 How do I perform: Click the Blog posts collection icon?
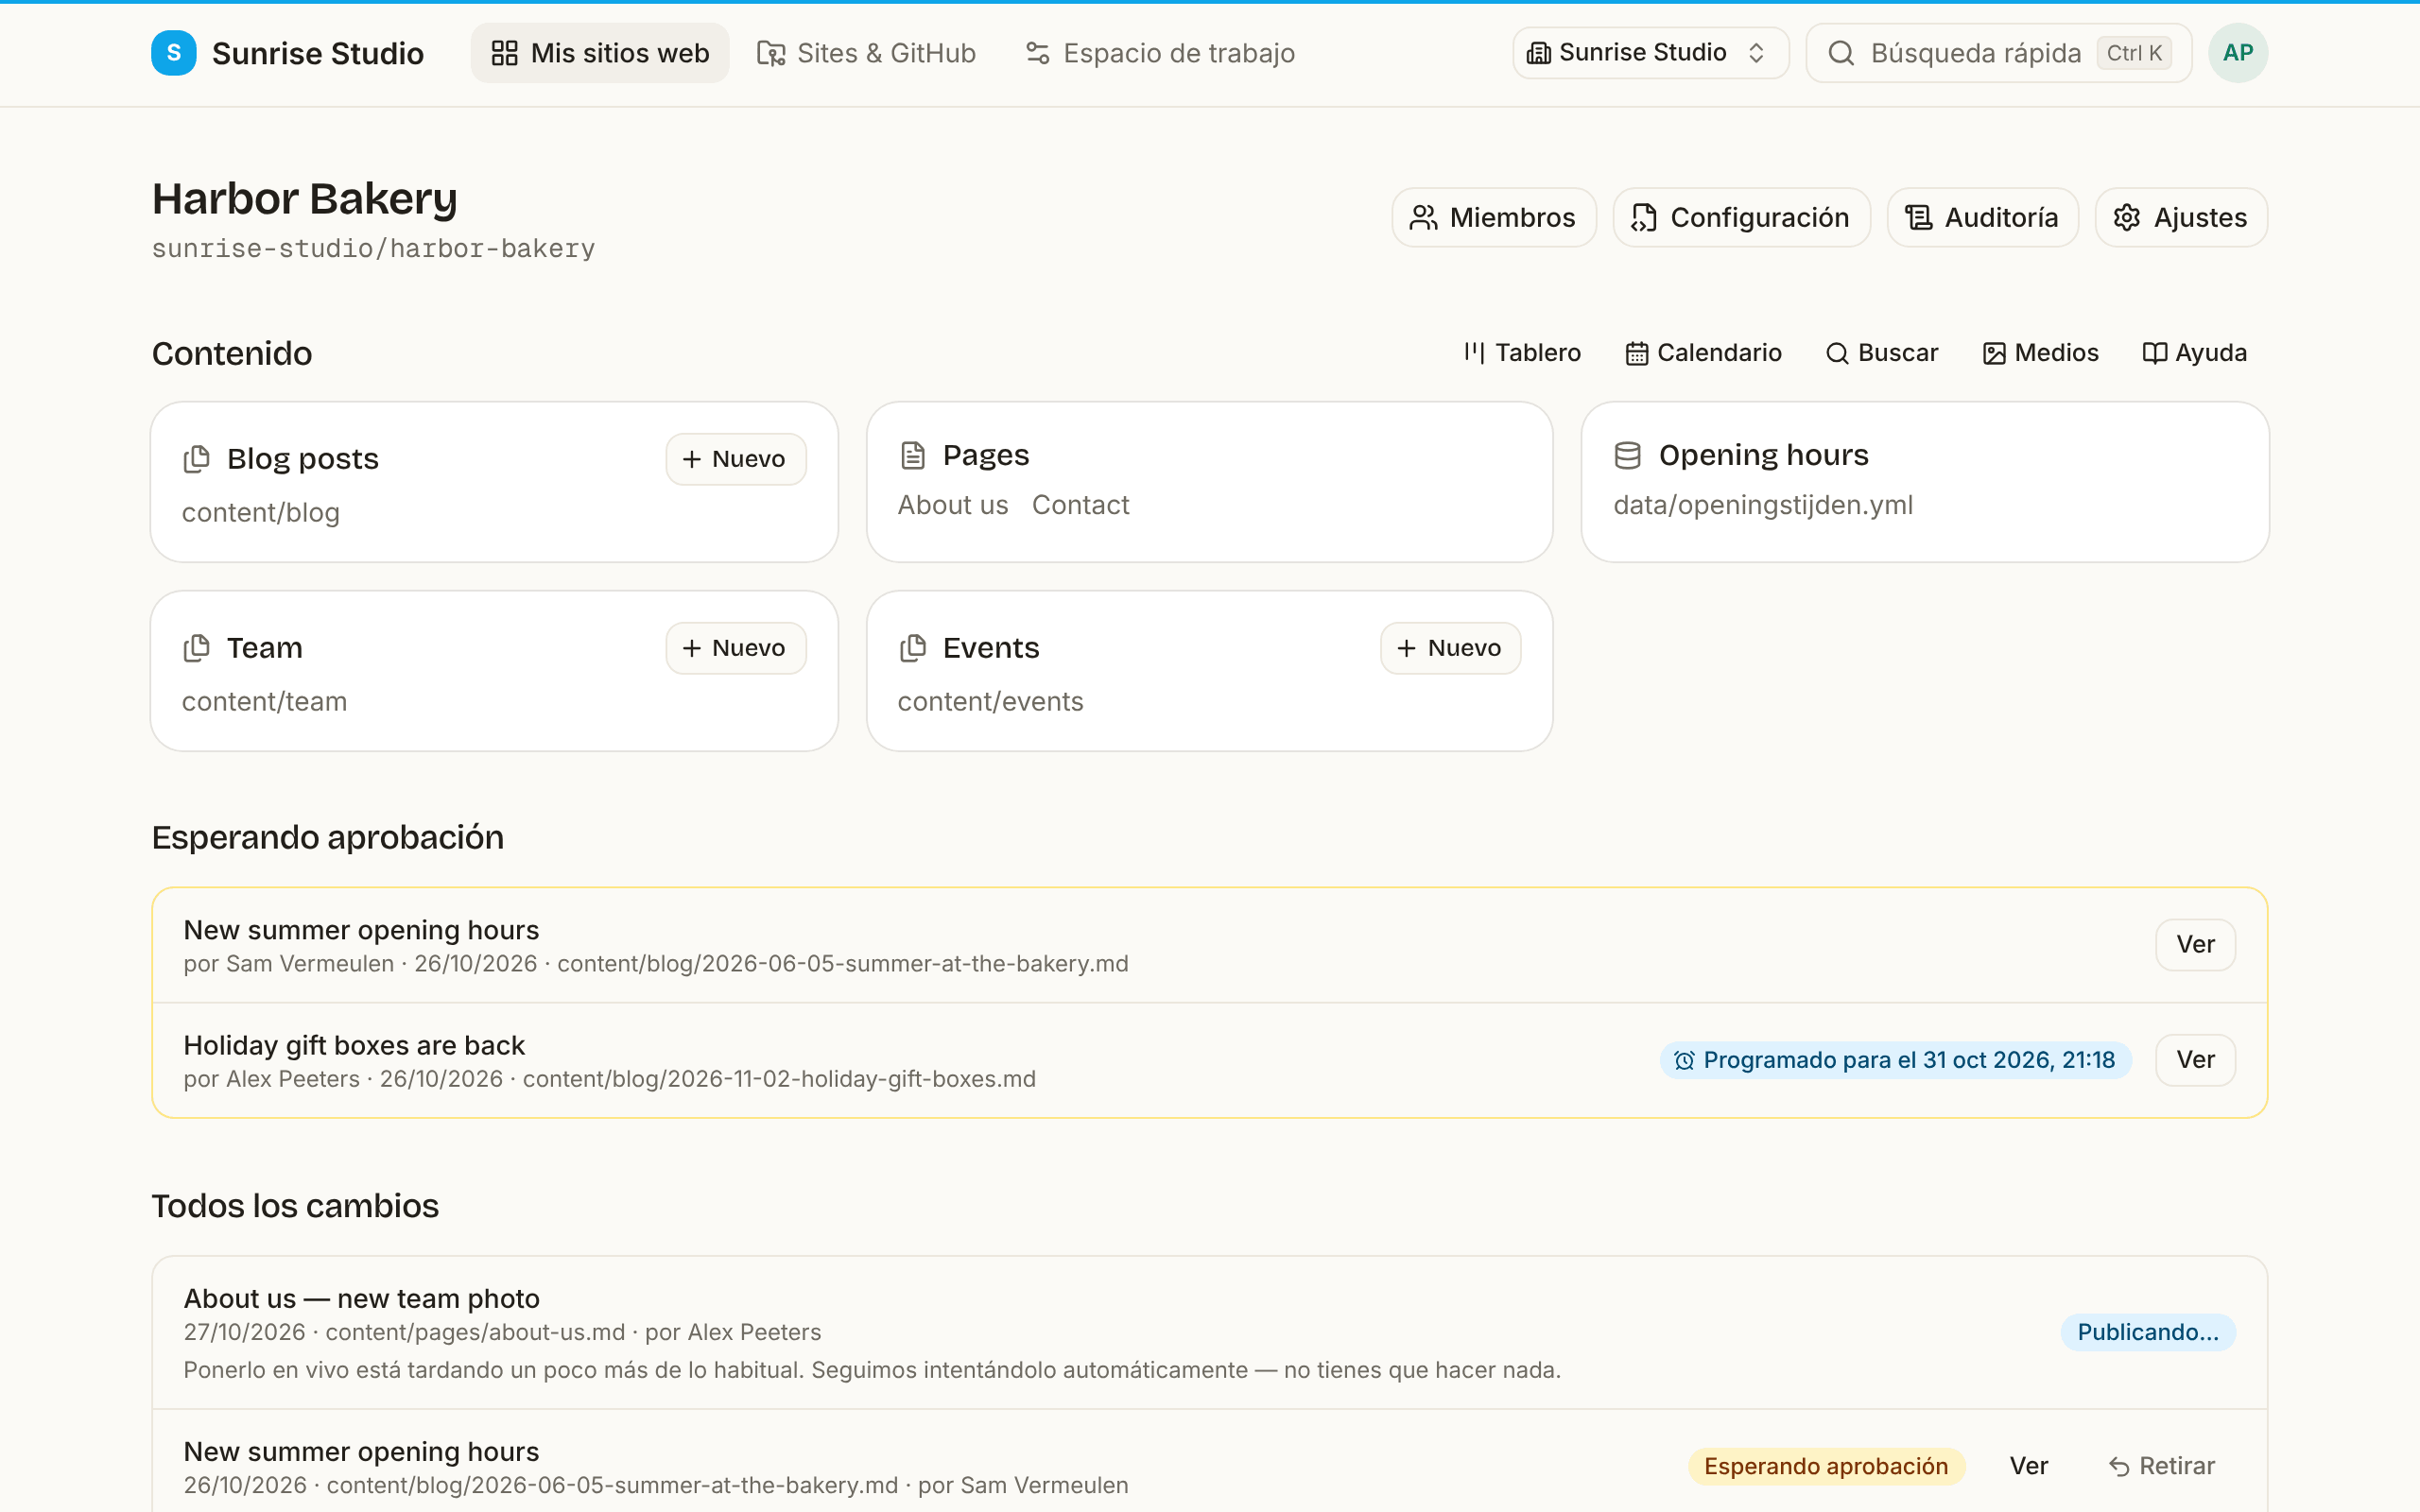click(197, 459)
